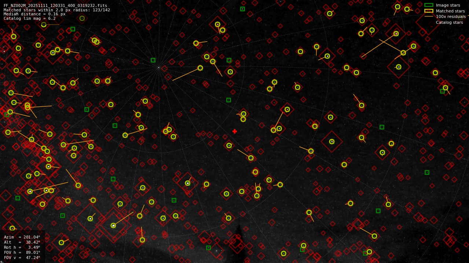This screenshot has height=263, width=469.
Task: Click the orange 100x residuals legend line
Action: coord(429,16)
